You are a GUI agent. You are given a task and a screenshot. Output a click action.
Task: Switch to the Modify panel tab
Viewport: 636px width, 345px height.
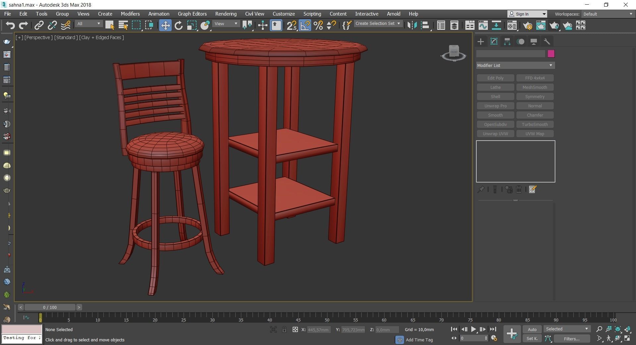(x=494, y=41)
